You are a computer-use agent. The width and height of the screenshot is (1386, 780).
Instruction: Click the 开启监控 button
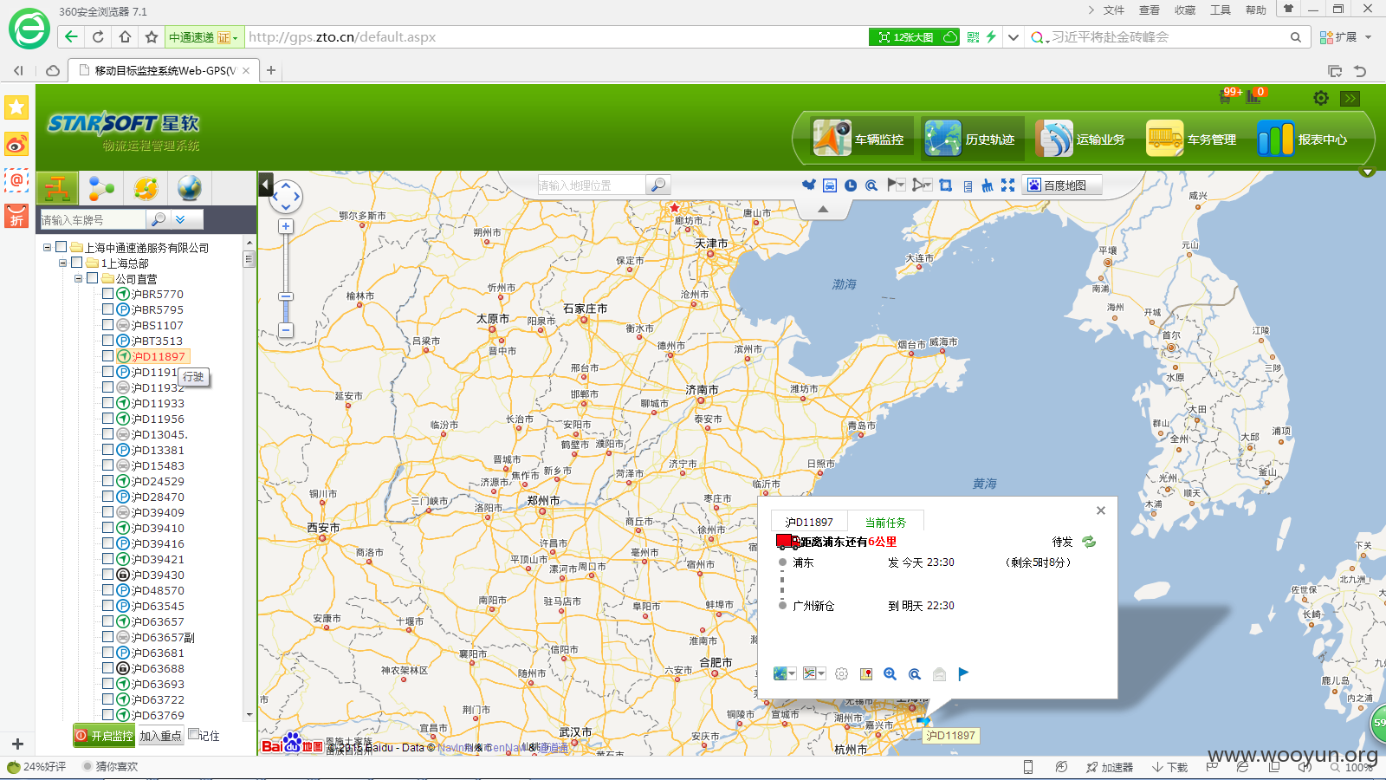click(x=105, y=735)
